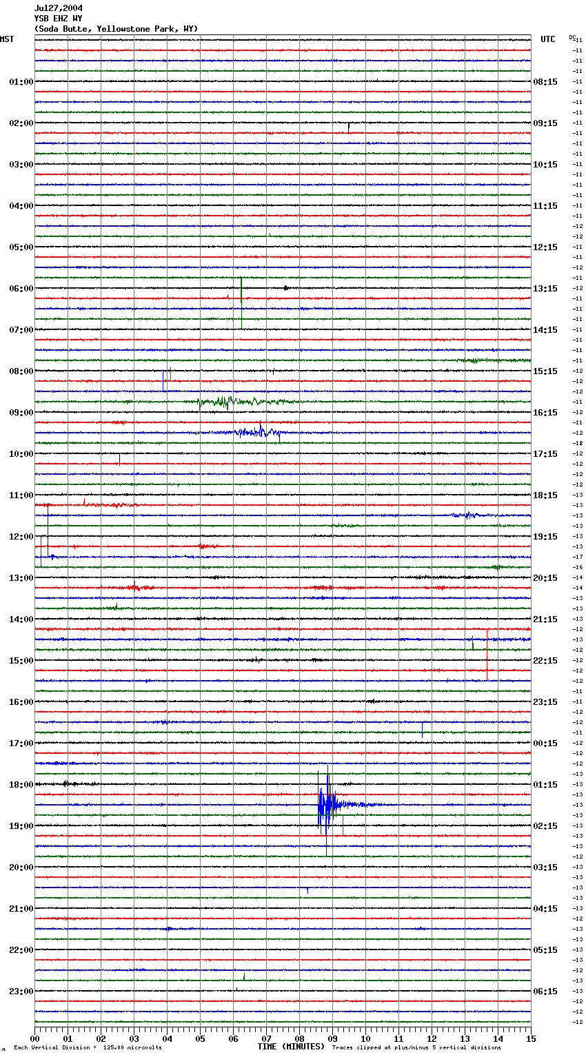Click minute '13' on the bottom time axis

465,1038
